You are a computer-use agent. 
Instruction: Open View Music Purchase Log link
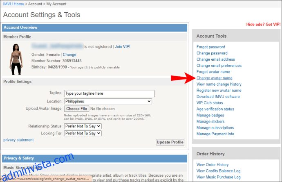click(x=219, y=177)
